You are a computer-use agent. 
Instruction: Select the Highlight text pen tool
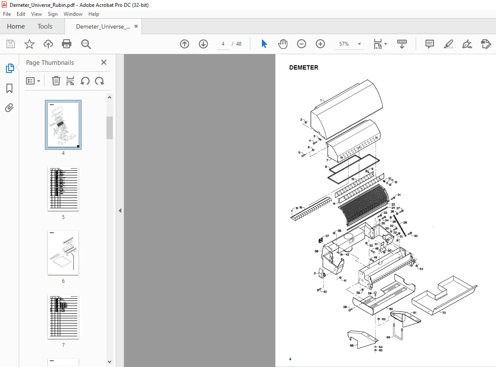click(448, 44)
